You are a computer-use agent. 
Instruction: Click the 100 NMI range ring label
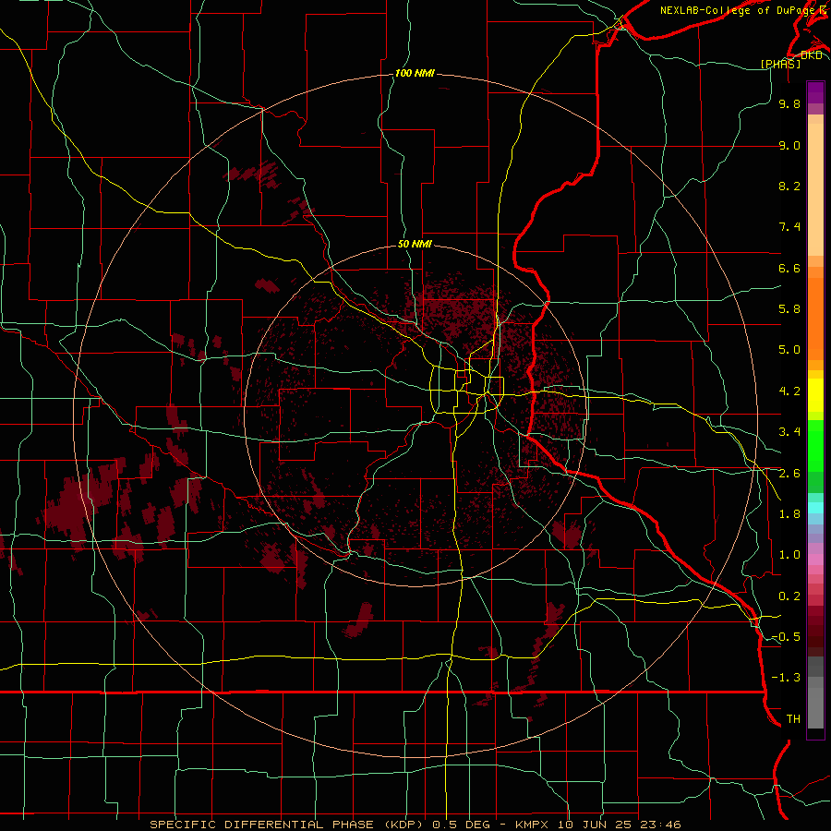pyautogui.click(x=415, y=73)
